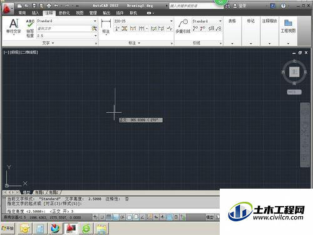Open the multileader tool (多重引线)
The width and height of the screenshot is (313, 235).
coord(183,26)
